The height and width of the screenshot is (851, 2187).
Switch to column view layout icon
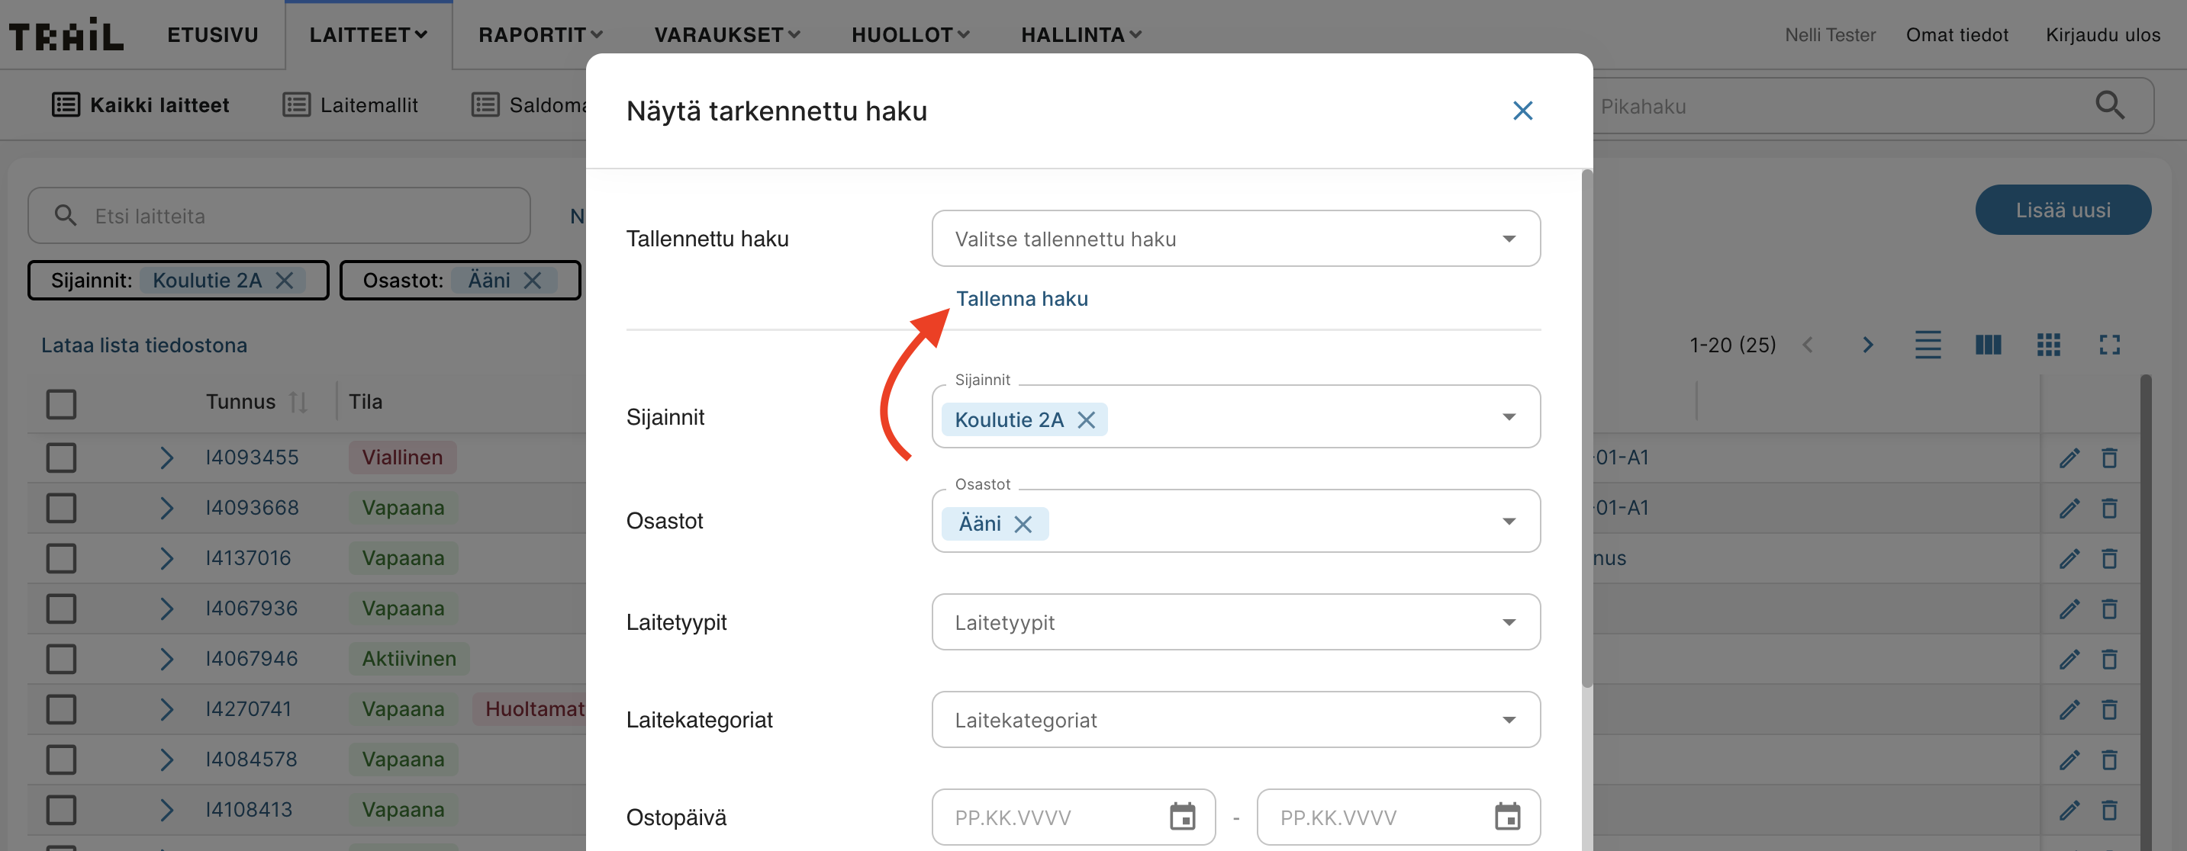(x=1988, y=345)
